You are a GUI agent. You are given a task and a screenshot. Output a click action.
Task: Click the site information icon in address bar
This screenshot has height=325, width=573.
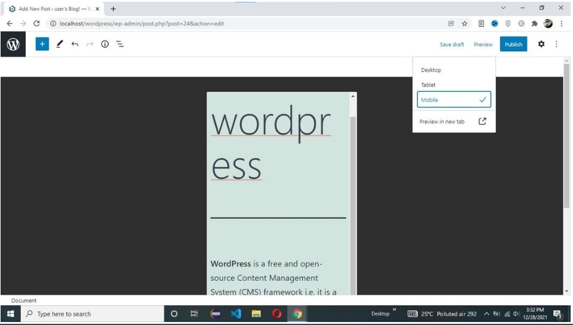53,23
